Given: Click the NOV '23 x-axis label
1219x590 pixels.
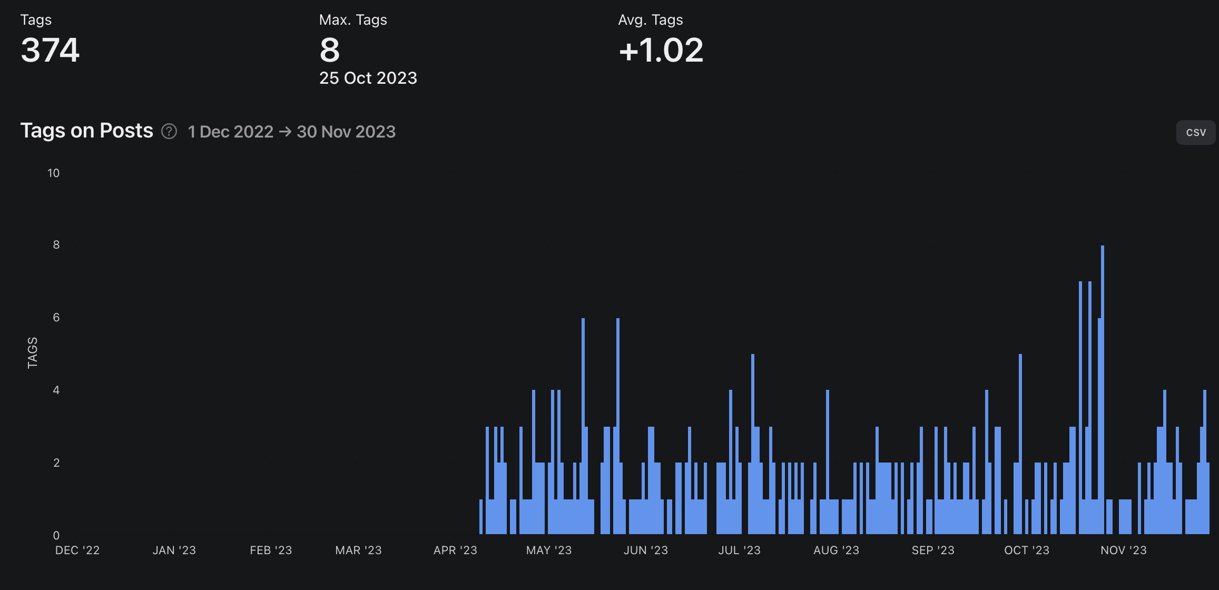Looking at the screenshot, I should (x=1123, y=550).
